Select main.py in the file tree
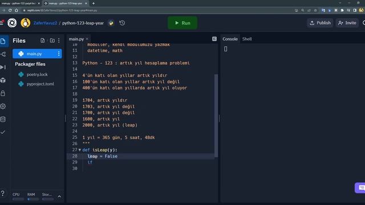Viewport: 365px width, 205px height. coord(37,54)
